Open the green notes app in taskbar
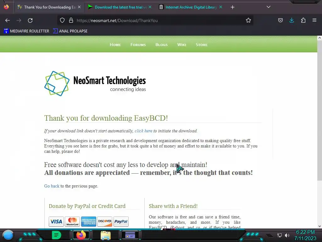The width and height of the screenshot is (322, 242). click(56, 235)
